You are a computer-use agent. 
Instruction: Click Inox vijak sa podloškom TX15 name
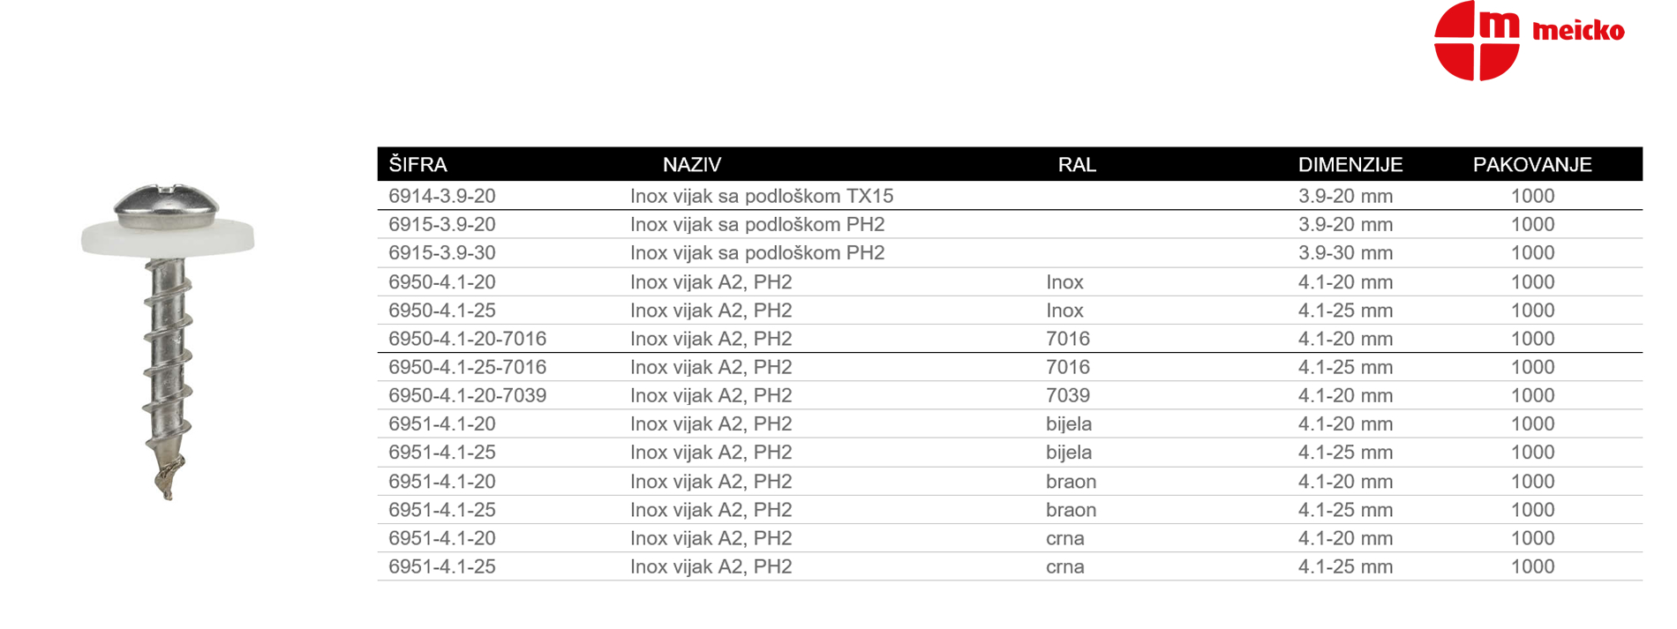[x=762, y=196]
